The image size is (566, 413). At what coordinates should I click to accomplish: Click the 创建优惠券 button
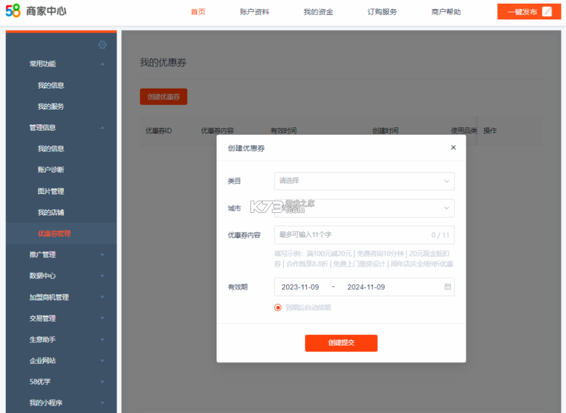pos(163,96)
